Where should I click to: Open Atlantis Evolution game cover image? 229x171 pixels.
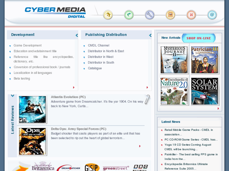point(32,110)
